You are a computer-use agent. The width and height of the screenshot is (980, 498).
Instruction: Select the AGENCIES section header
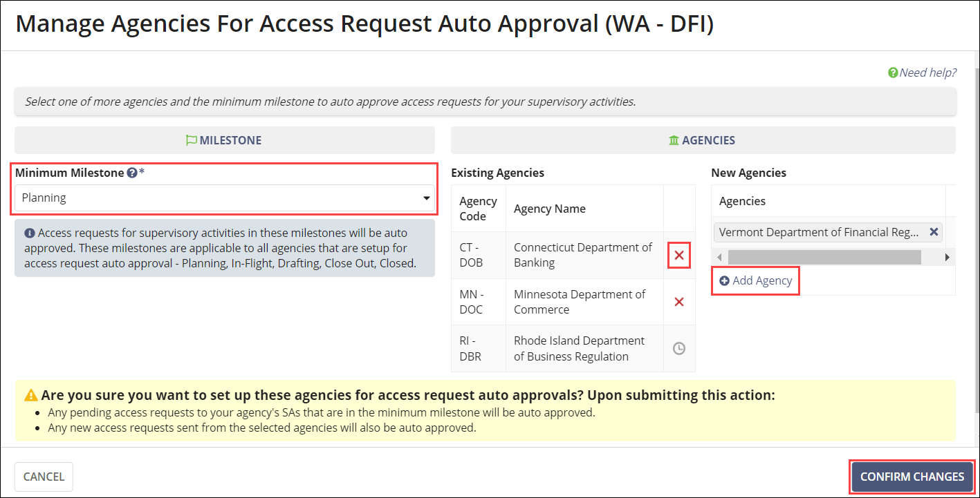click(x=701, y=140)
